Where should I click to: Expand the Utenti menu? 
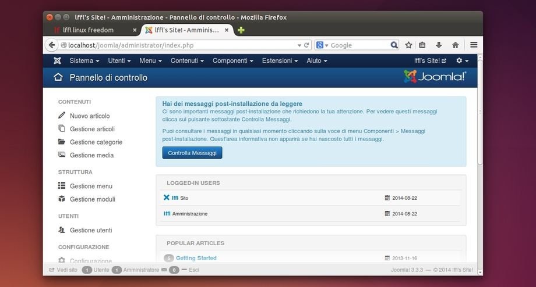coord(119,60)
